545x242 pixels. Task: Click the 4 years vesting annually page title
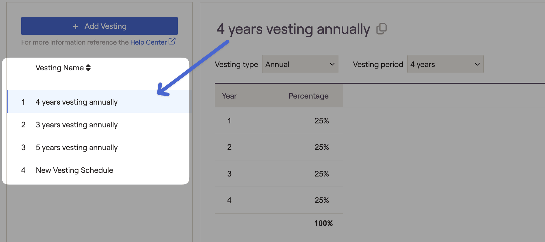point(293,29)
